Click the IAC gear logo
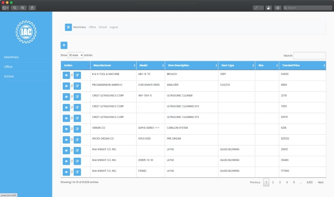This screenshot has height=197, width=334. click(26, 33)
